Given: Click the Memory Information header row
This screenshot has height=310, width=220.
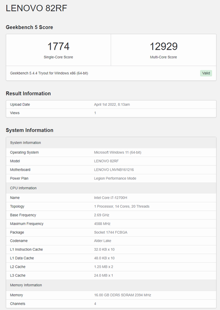Looking at the screenshot, I should click(111, 285).
